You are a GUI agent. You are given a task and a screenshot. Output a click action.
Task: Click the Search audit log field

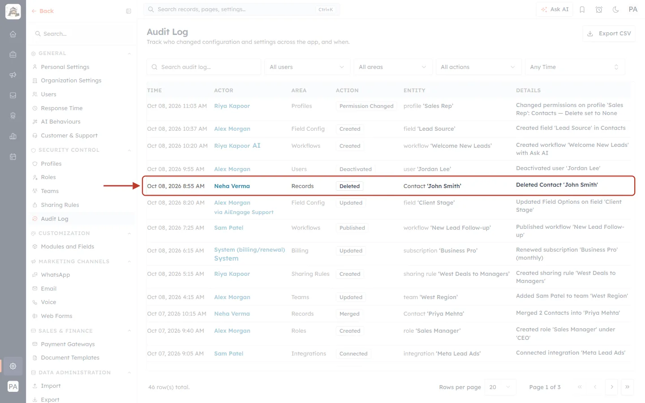pyautogui.click(x=204, y=67)
